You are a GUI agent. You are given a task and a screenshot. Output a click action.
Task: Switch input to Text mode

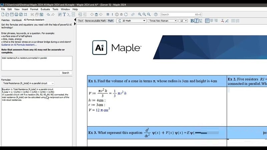80,21
